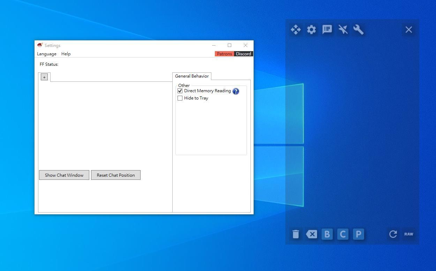
Task: Click the move/drag arrows icon in overlay
Action: 295,30
